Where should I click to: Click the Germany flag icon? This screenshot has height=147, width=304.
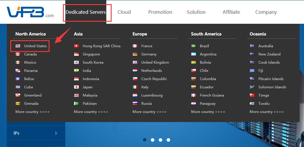135,54
